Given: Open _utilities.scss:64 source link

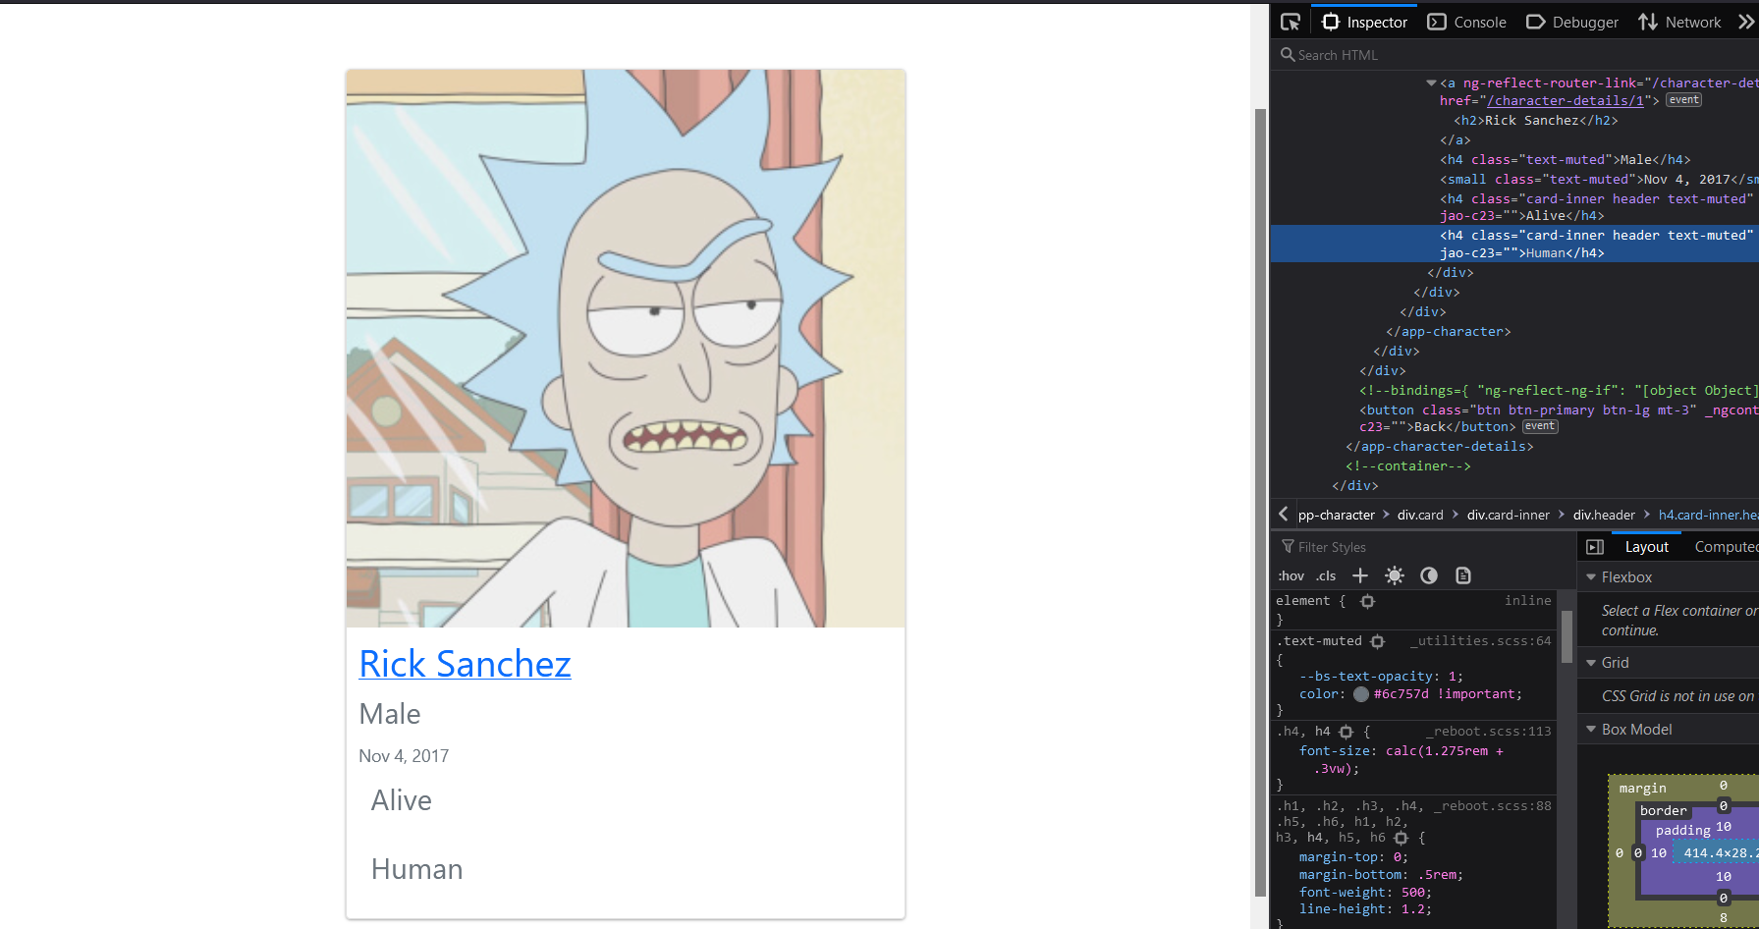Looking at the screenshot, I should point(1481,641).
